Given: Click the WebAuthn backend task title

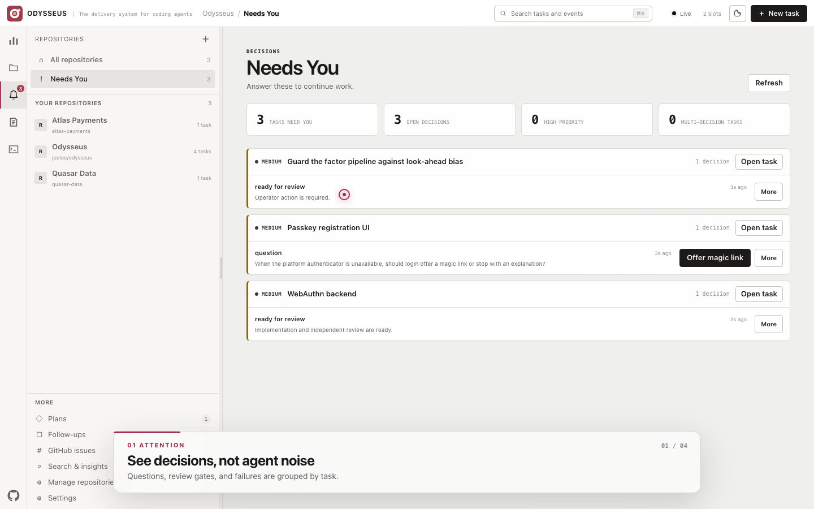Looking at the screenshot, I should [322, 294].
